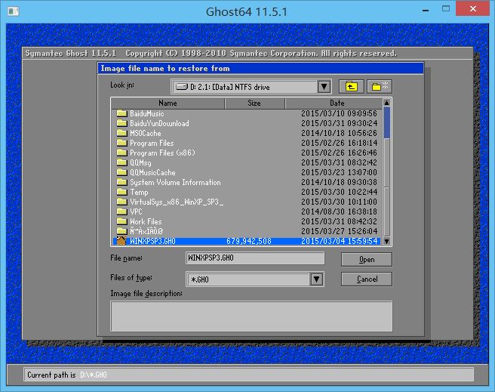Sort the file list by Date column
Screen dimensions: 495x392
337,103
